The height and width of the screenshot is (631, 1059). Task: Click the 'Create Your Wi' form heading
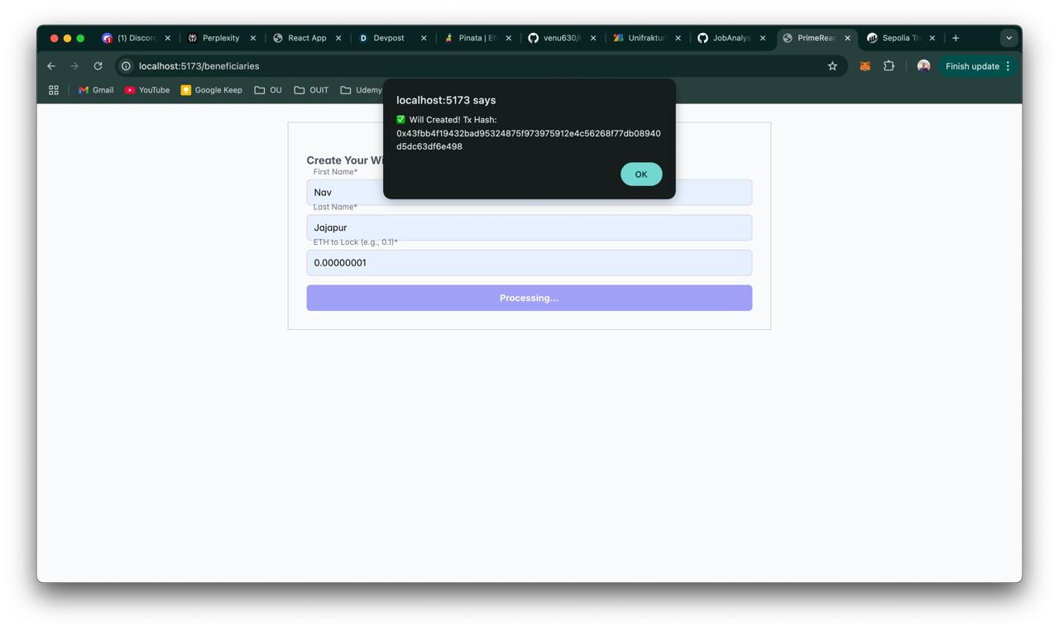345,160
